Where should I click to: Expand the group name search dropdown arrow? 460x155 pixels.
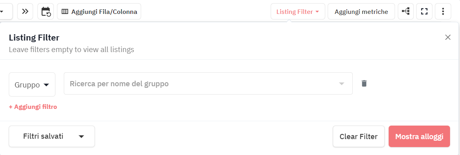point(341,83)
